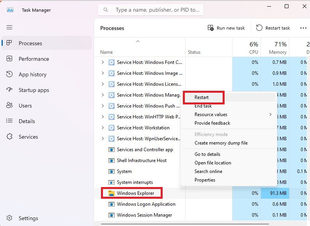Image resolution: width=310 pixels, height=226 pixels.
Task: Select Provide feedback in context menu
Action: click(212, 123)
